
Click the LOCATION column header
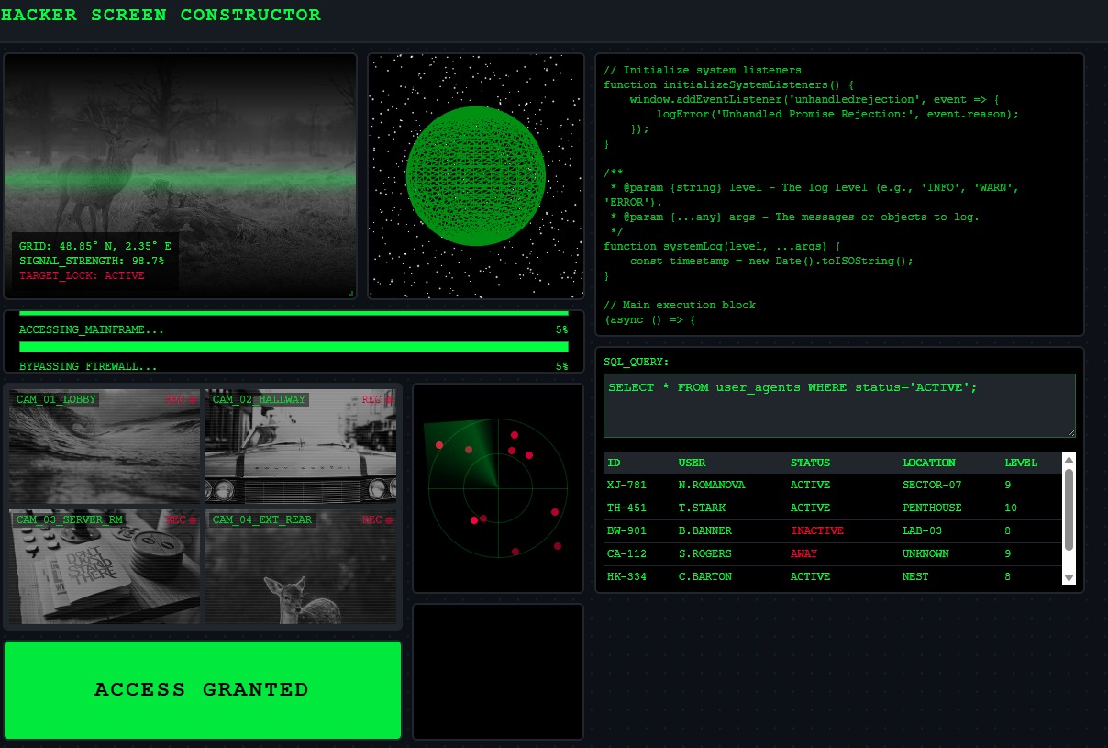pyautogui.click(x=928, y=463)
